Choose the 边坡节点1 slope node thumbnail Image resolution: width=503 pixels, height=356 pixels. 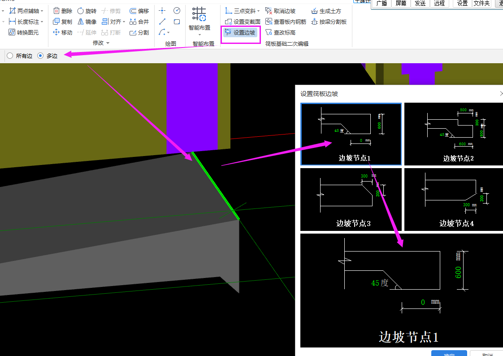coord(351,134)
